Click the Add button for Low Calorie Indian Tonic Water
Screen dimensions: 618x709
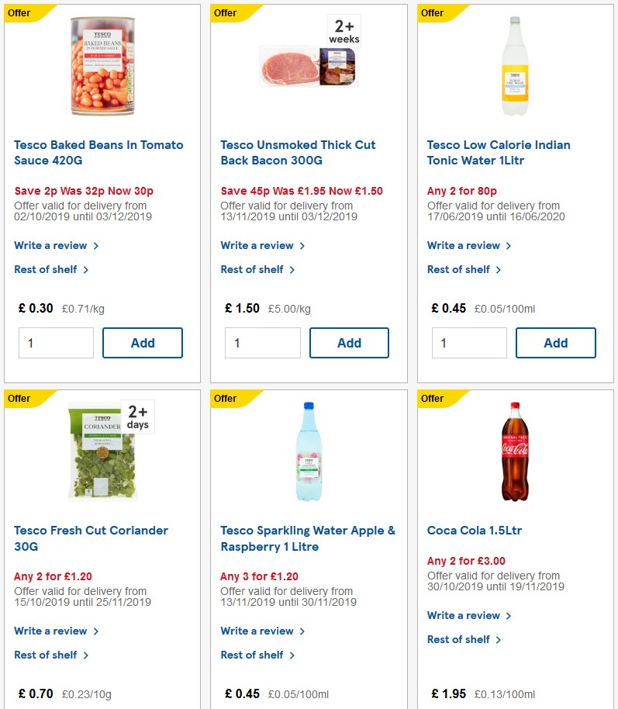tap(555, 342)
